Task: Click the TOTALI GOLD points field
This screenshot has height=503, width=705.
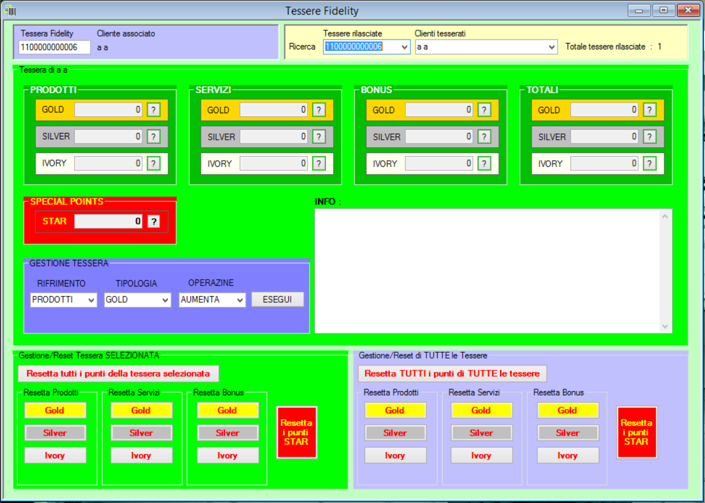Action: 604,110
